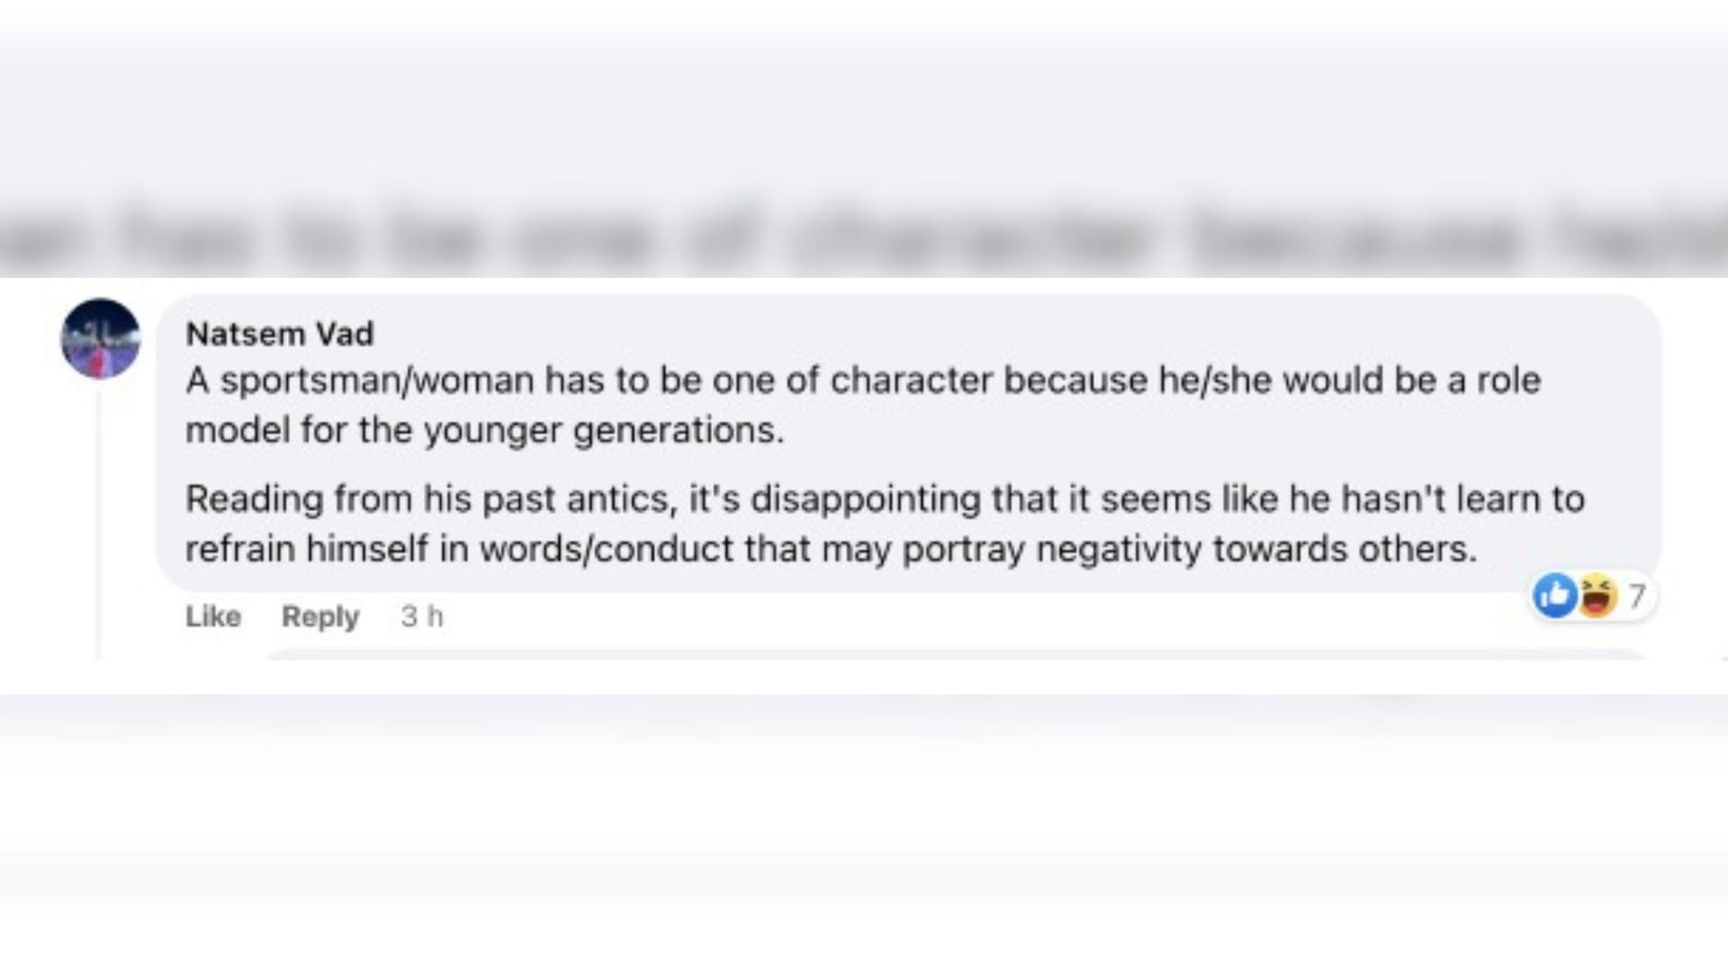Click the word "Reading" starting second paragraph

254,499
